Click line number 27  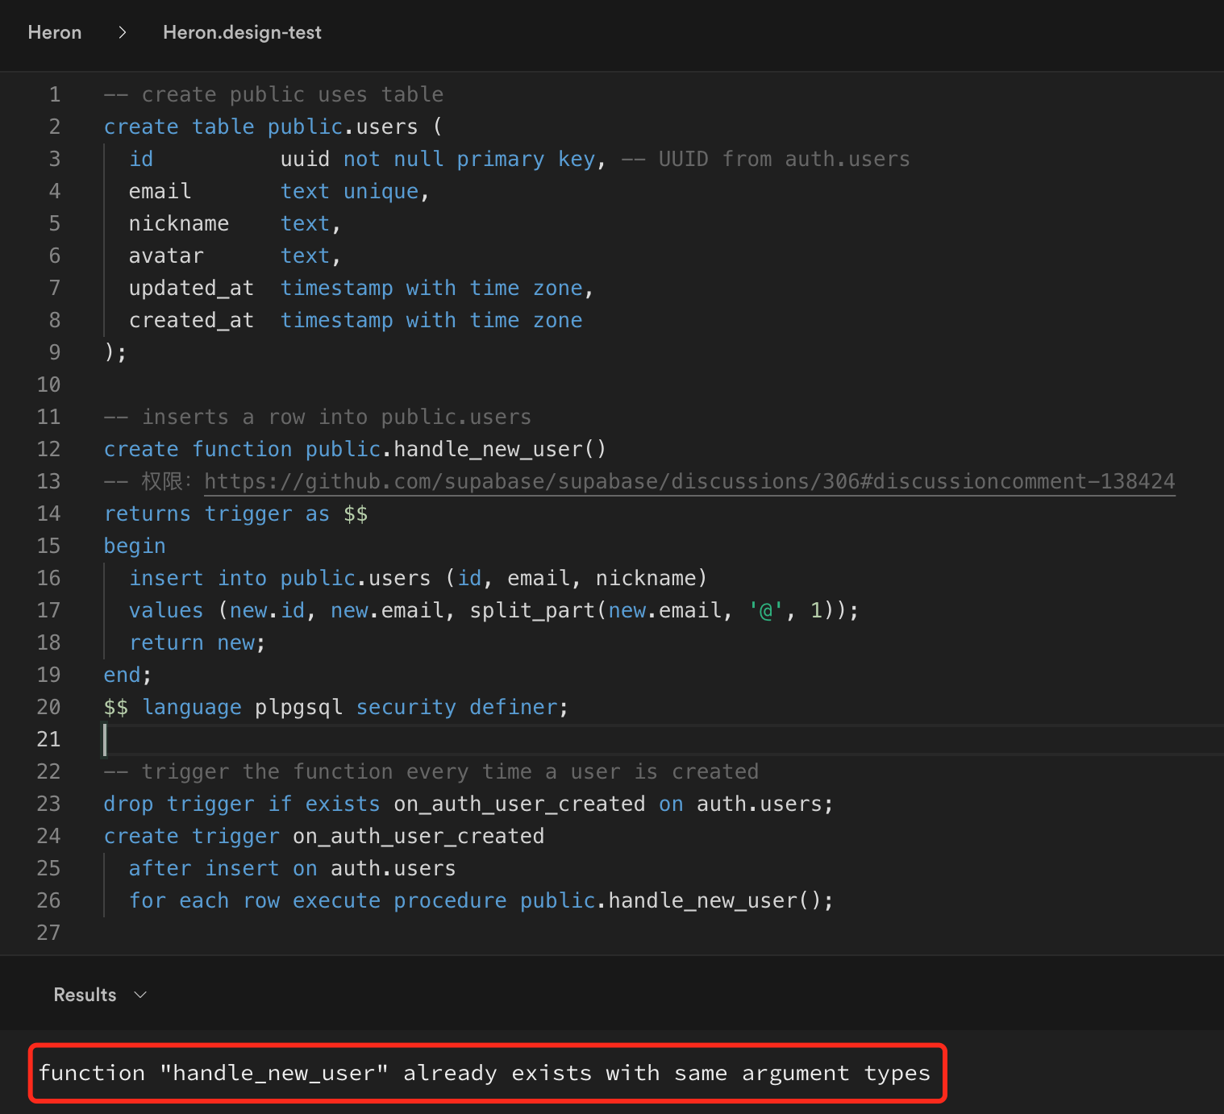click(48, 933)
